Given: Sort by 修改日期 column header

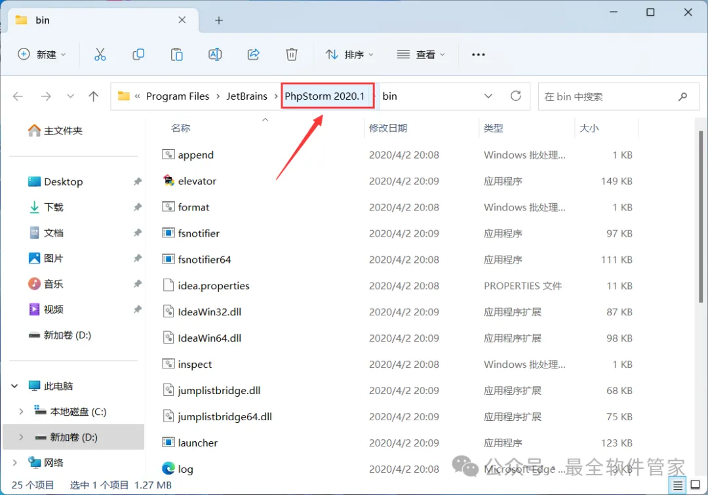Looking at the screenshot, I should pos(388,129).
